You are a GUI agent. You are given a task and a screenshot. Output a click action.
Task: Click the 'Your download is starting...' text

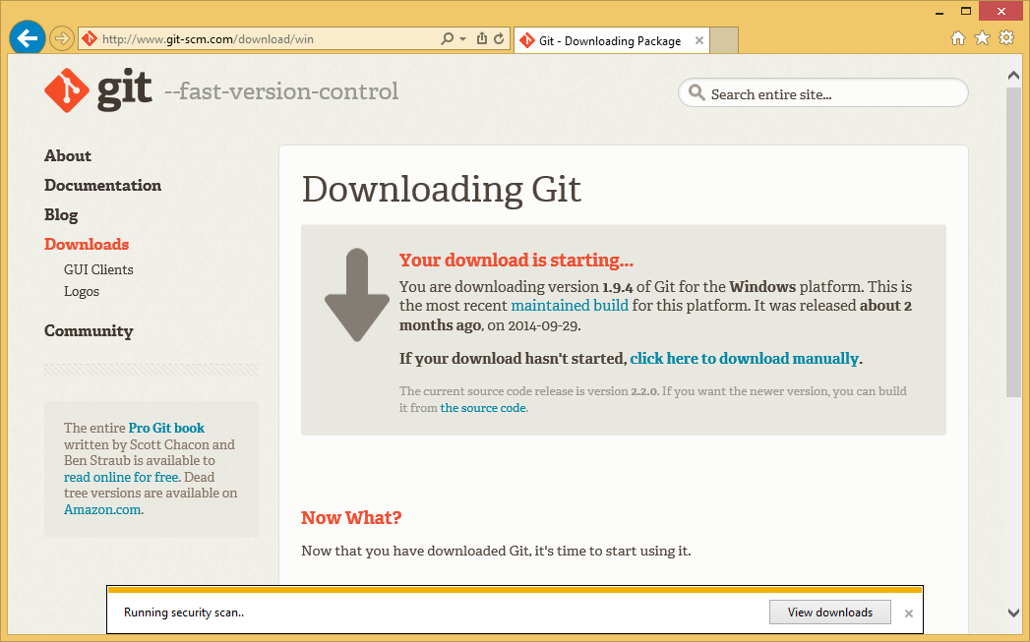click(x=516, y=261)
